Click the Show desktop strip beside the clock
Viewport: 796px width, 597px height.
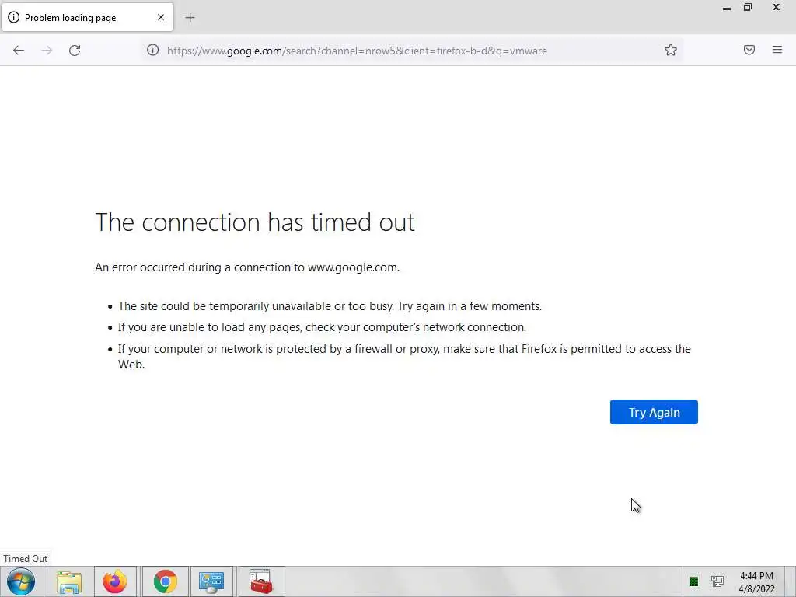tap(791, 581)
